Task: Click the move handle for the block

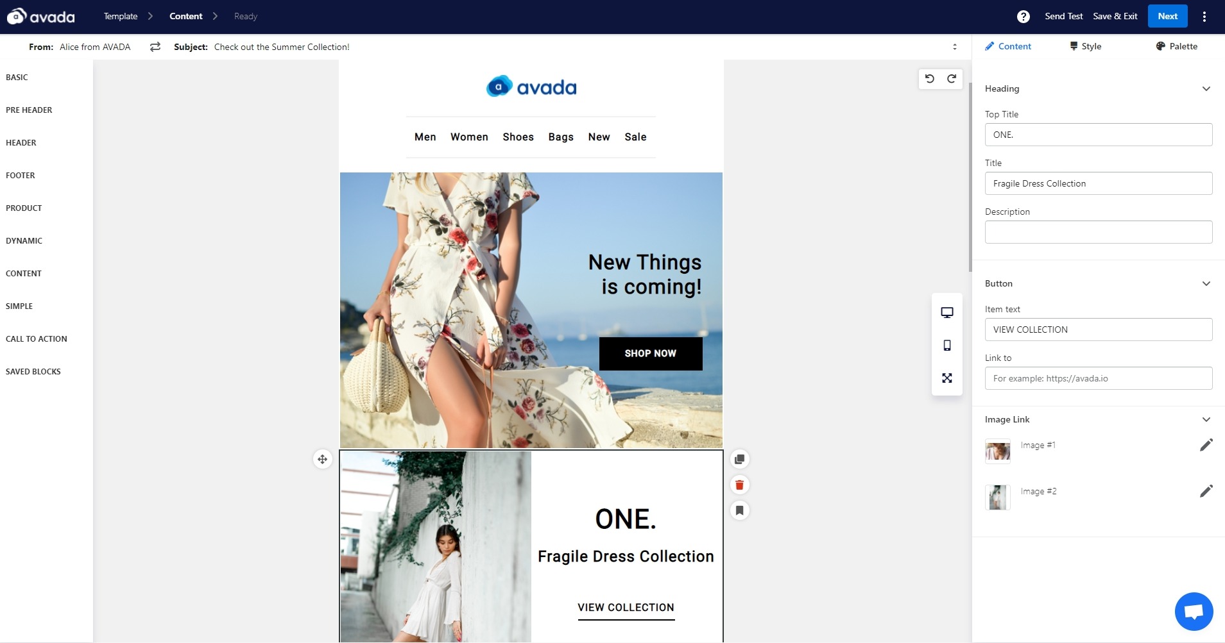Action: 322,459
